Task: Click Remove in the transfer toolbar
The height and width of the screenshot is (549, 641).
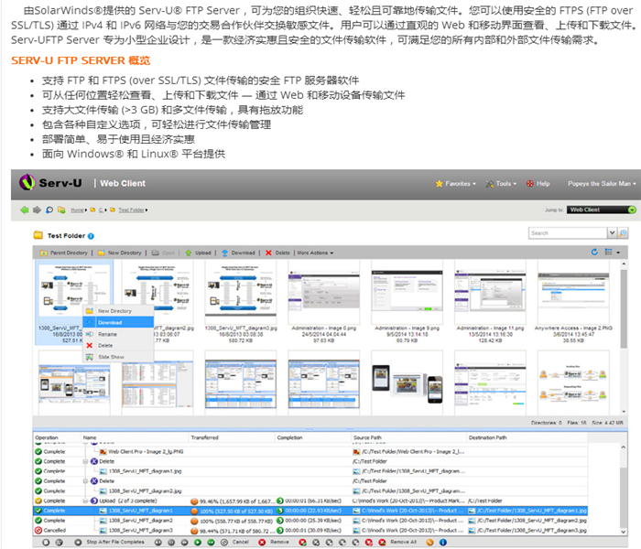Action: click(274, 543)
